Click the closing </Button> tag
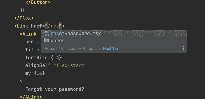 click(x=38, y=2)
